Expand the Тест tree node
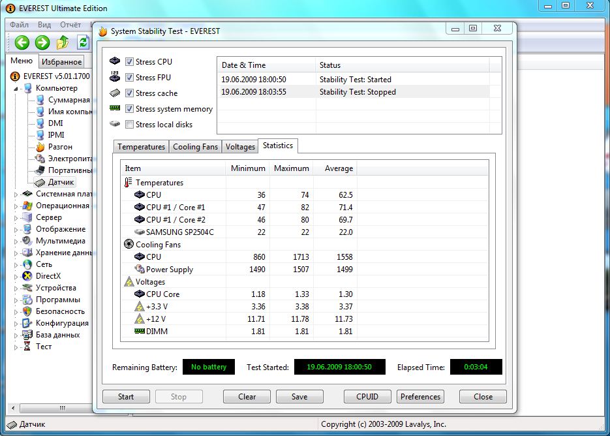 [x=16, y=347]
